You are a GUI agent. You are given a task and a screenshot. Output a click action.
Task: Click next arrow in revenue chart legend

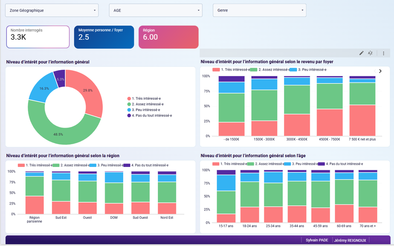coord(380,71)
